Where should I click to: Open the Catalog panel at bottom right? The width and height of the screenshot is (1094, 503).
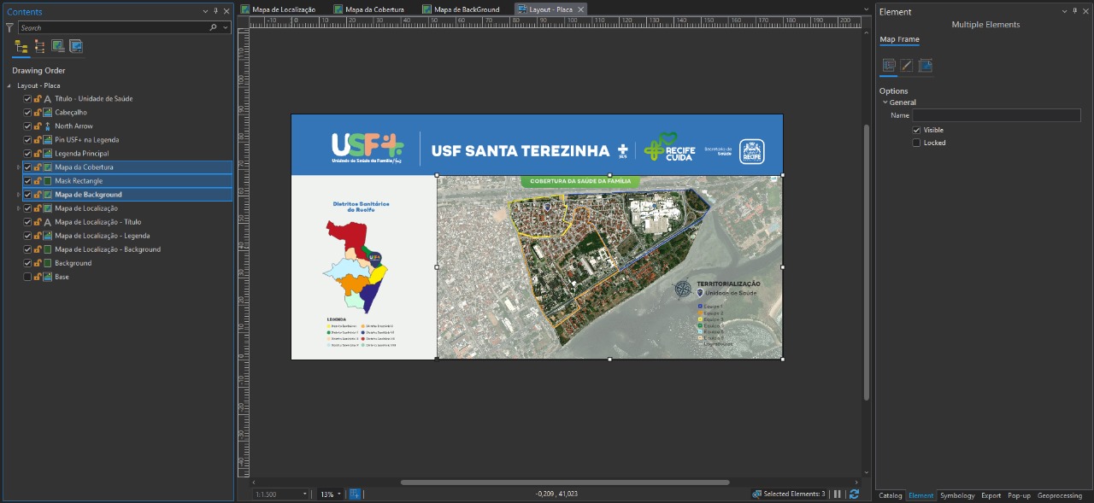point(890,495)
